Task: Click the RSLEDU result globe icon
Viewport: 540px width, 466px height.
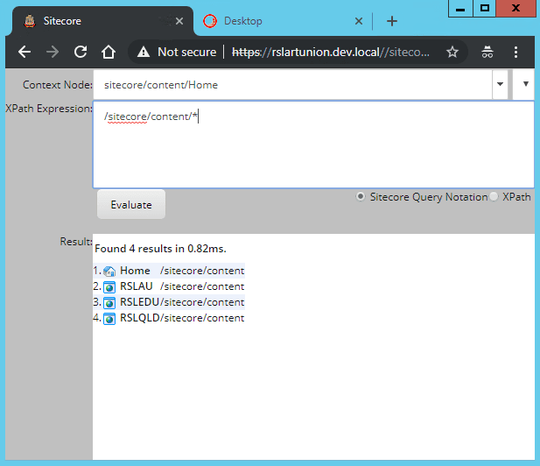Action: click(x=109, y=302)
